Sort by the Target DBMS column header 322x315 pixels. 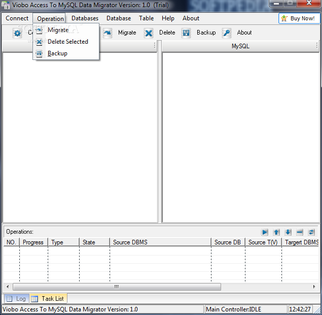coord(300,242)
